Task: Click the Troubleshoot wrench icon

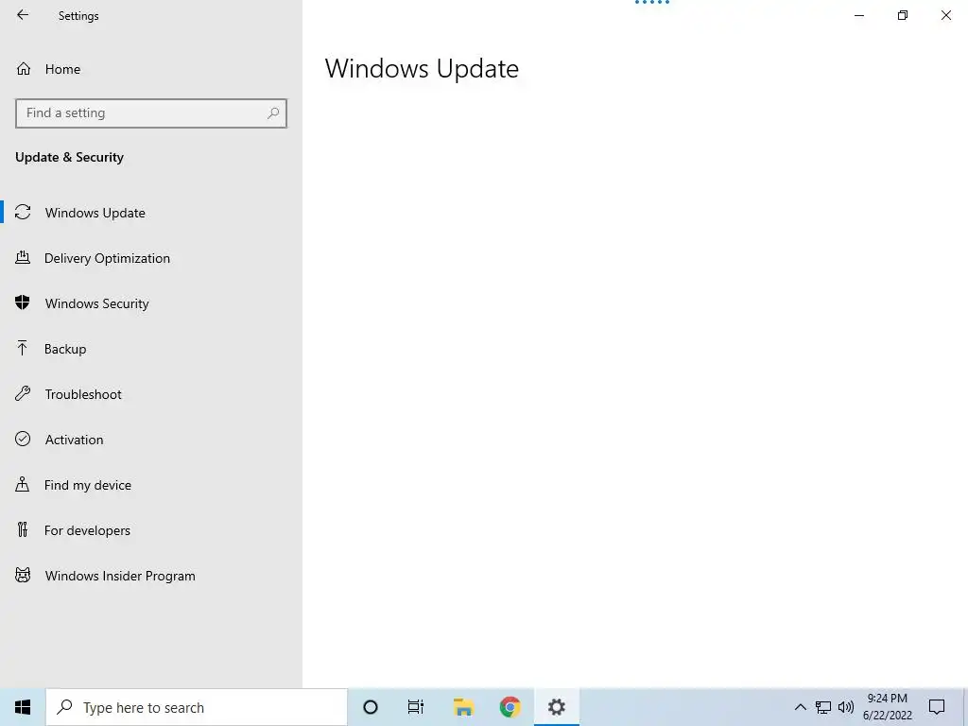Action: coord(23,393)
